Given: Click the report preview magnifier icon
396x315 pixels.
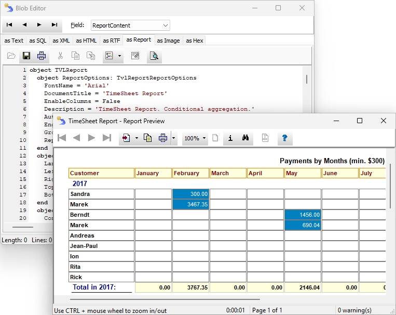Looking at the screenshot, I should pyautogui.click(x=154, y=56).
